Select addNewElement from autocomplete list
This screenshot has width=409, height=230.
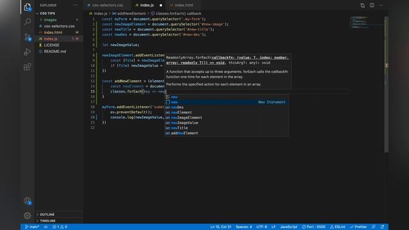point(226,134)
